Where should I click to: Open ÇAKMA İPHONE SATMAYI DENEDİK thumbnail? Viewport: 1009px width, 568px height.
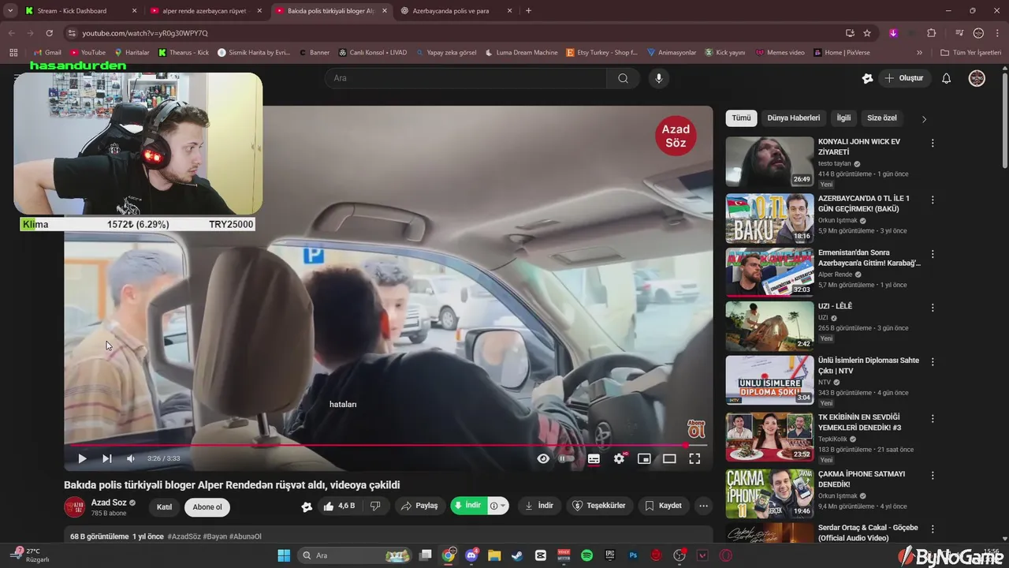[x=769, y=494]
